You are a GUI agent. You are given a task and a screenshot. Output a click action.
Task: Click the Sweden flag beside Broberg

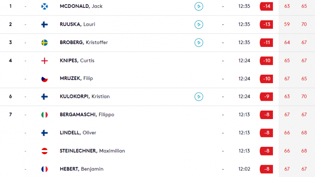point(45,43)
